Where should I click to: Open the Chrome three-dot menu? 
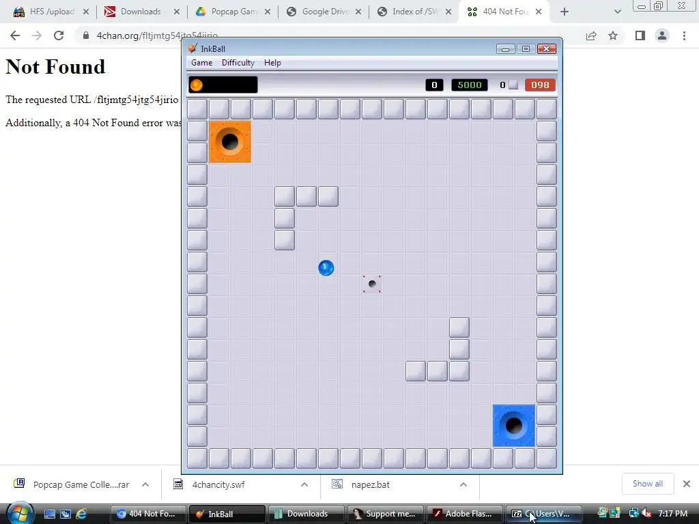[x=684, y=35]
